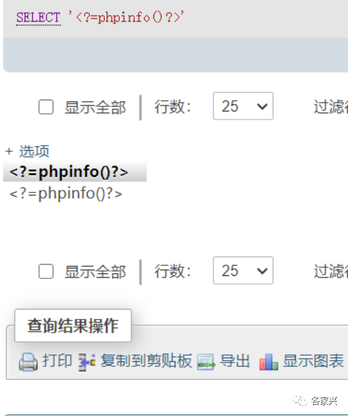The width and height of the screenshot is (348, 416).
Task: Click the 复制到剪贴板 clipboard arrow icon
Action: [87, 362]
